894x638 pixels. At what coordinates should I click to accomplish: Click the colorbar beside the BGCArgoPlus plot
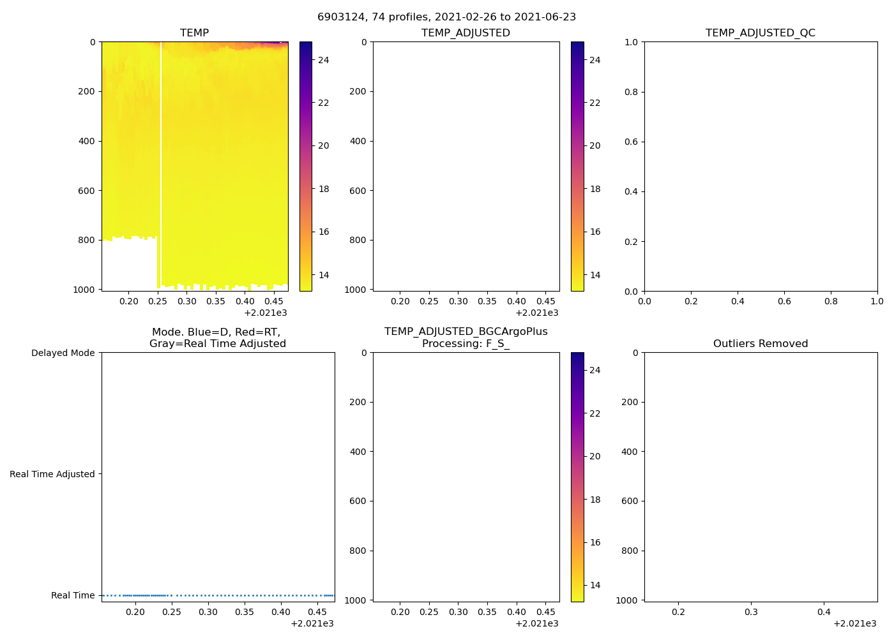pos(577,477)
